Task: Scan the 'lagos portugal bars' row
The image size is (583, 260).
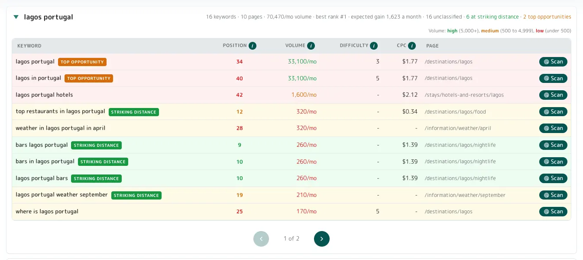Action: pos(553,178)
